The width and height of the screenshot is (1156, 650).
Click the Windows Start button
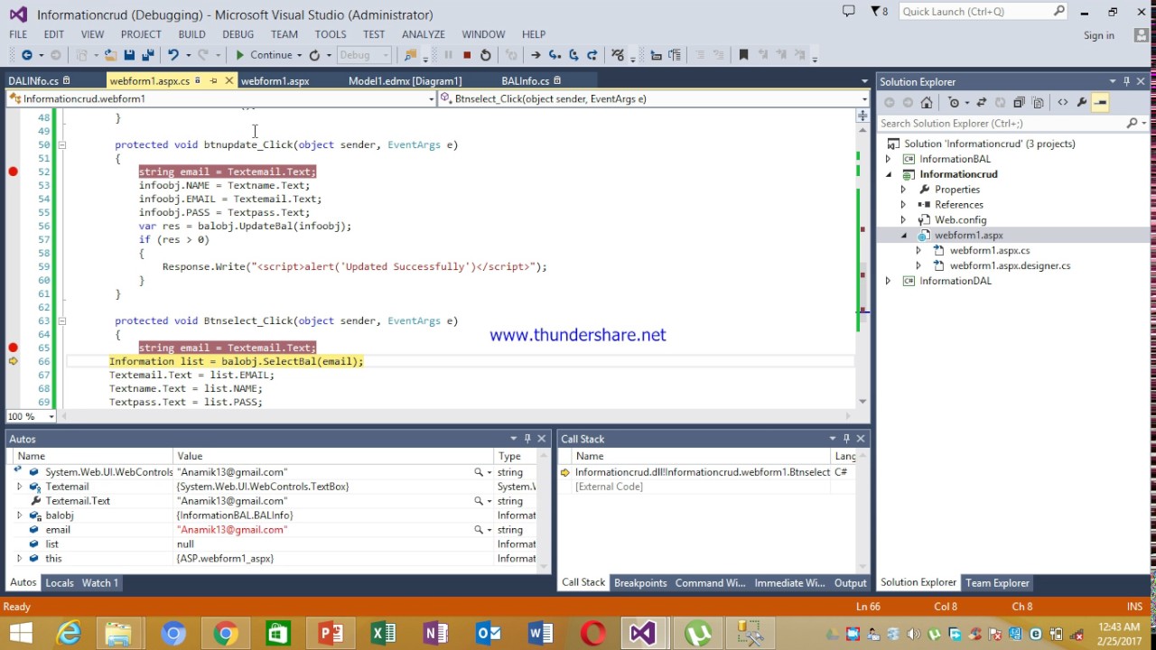pos(20,634)
